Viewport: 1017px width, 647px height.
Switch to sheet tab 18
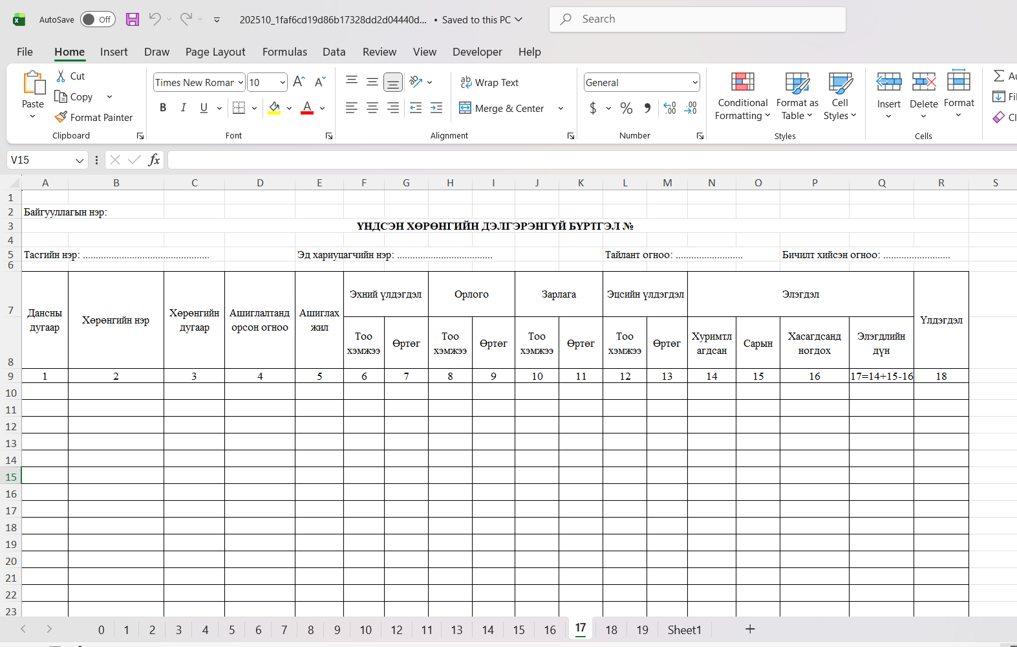tap(611, 630)
